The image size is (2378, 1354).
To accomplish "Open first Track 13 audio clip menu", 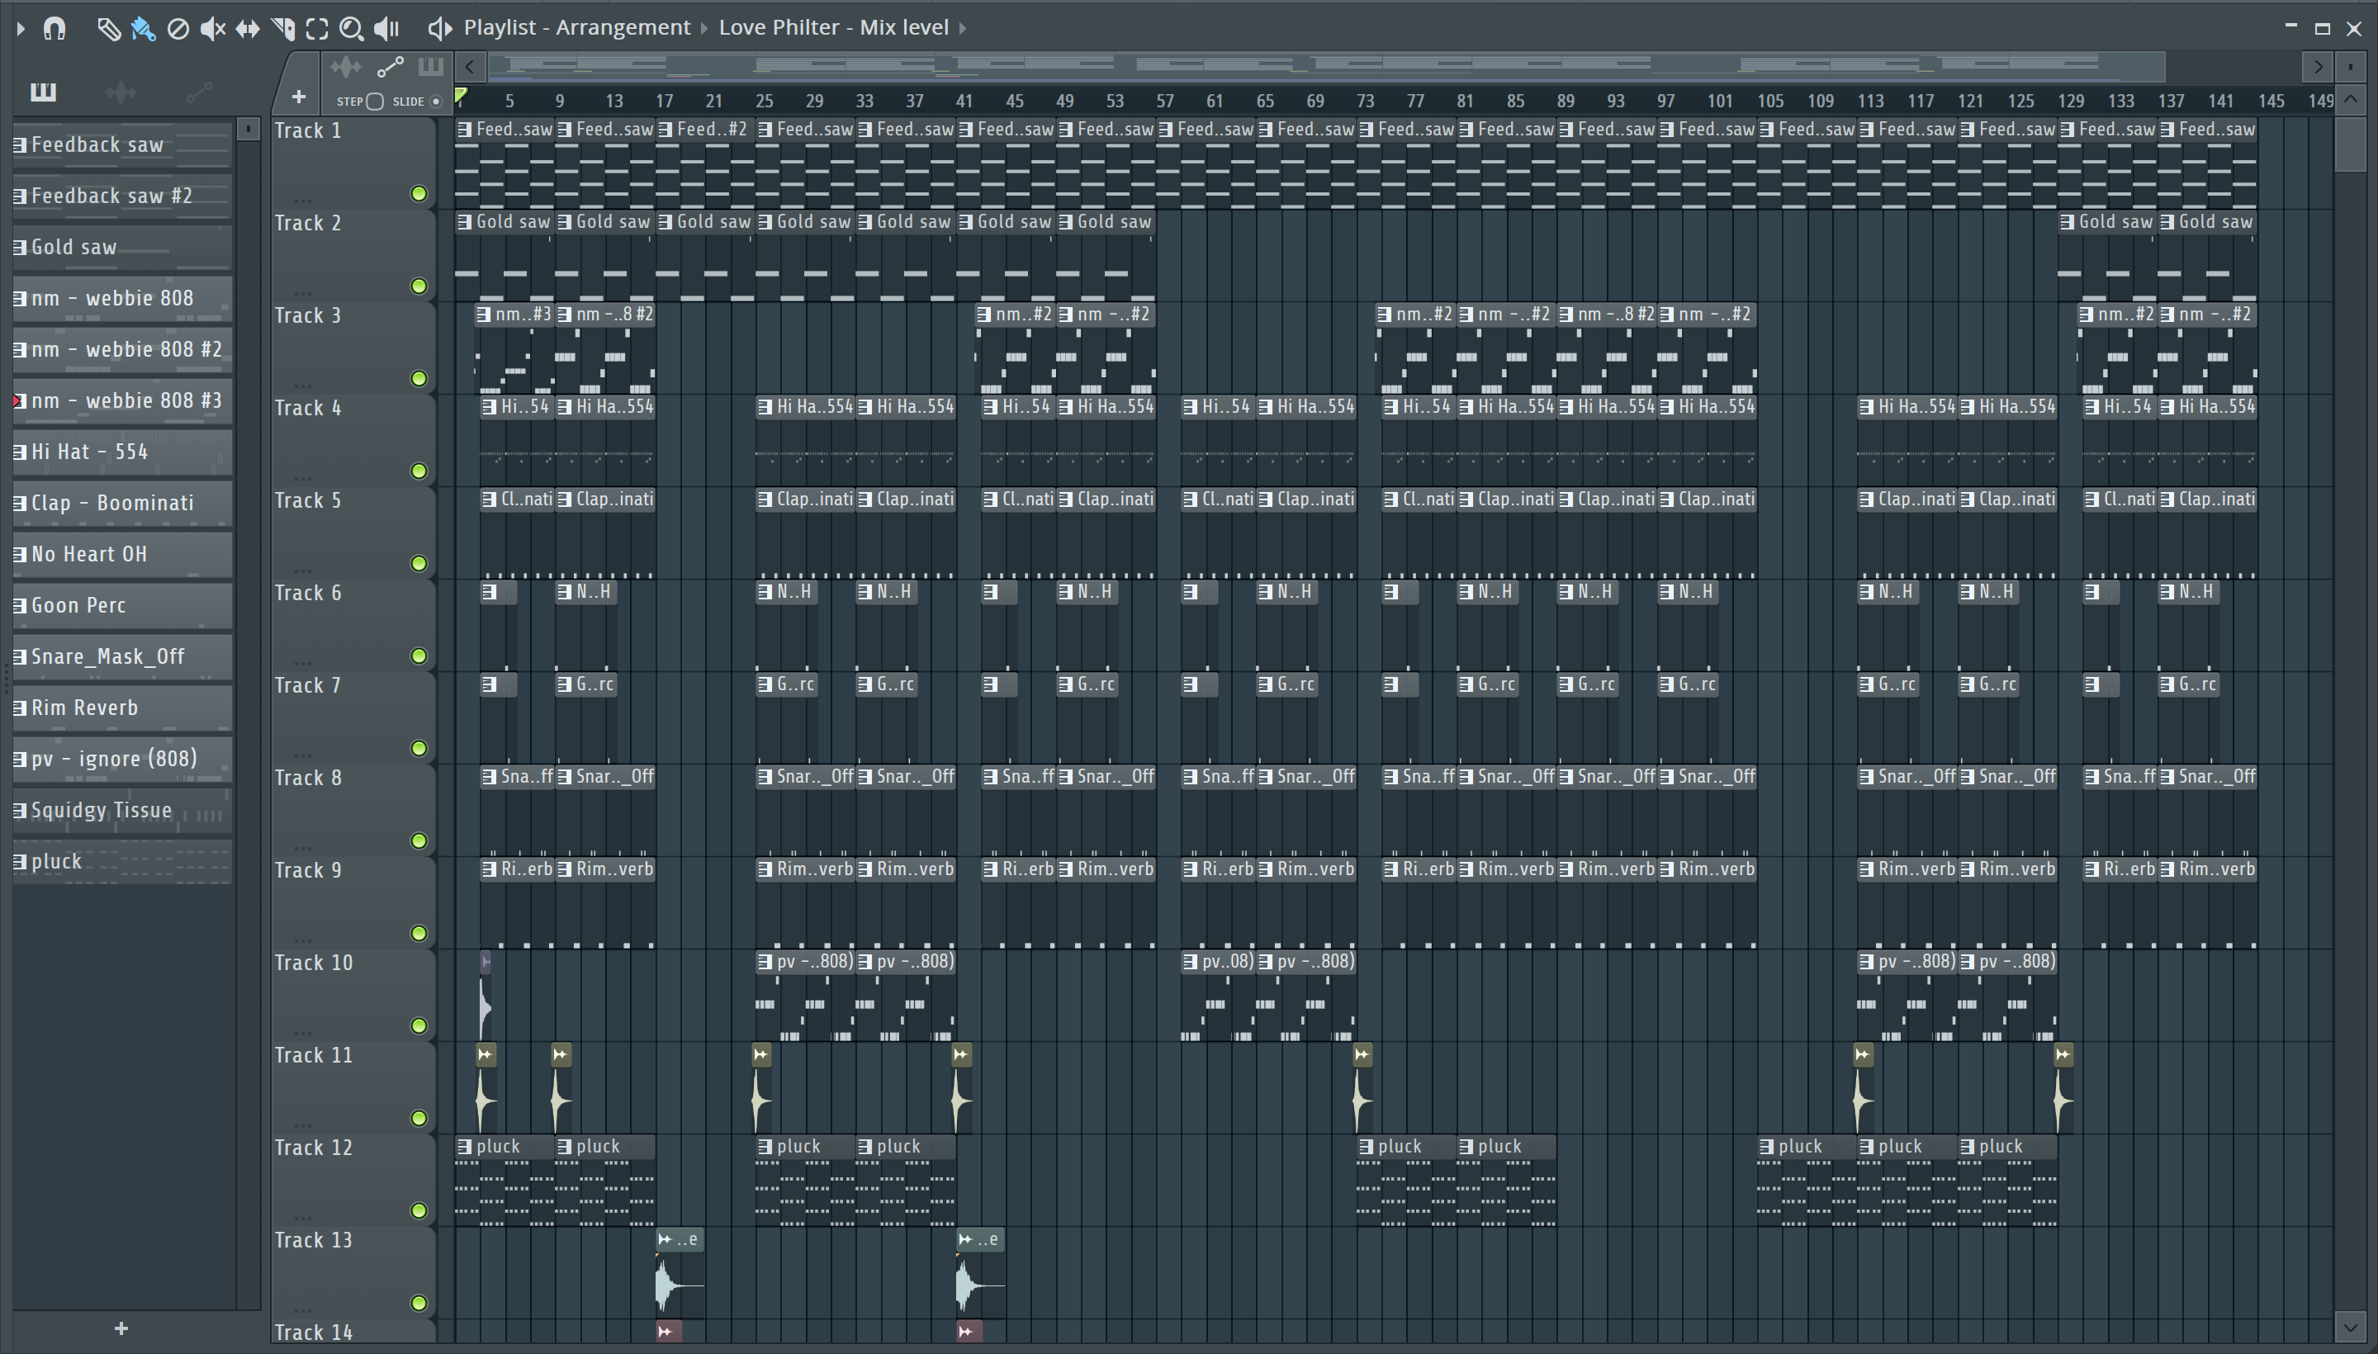I will 665,1239.
